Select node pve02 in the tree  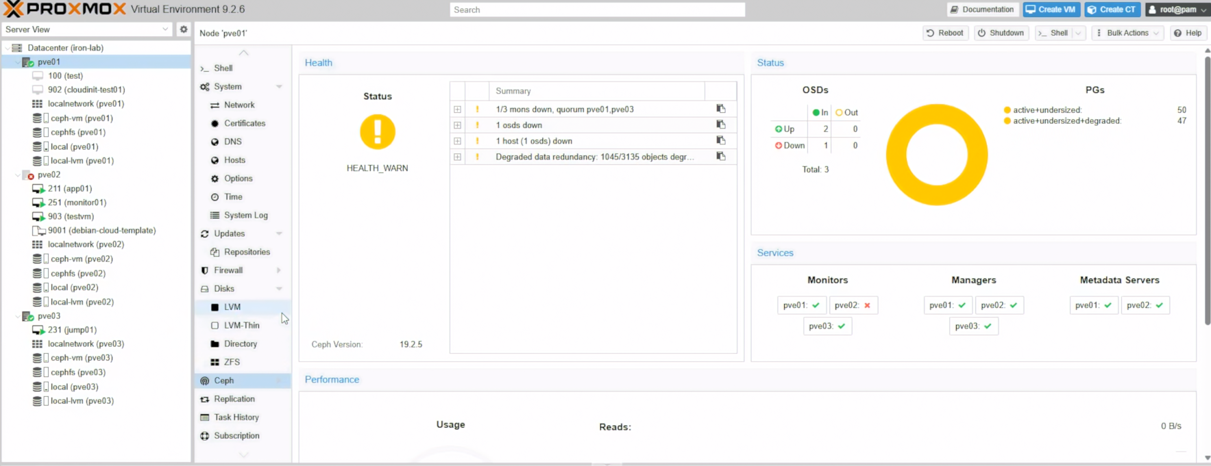coord(49,174)
